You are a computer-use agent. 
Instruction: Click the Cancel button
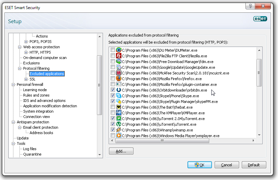point(227,165)
